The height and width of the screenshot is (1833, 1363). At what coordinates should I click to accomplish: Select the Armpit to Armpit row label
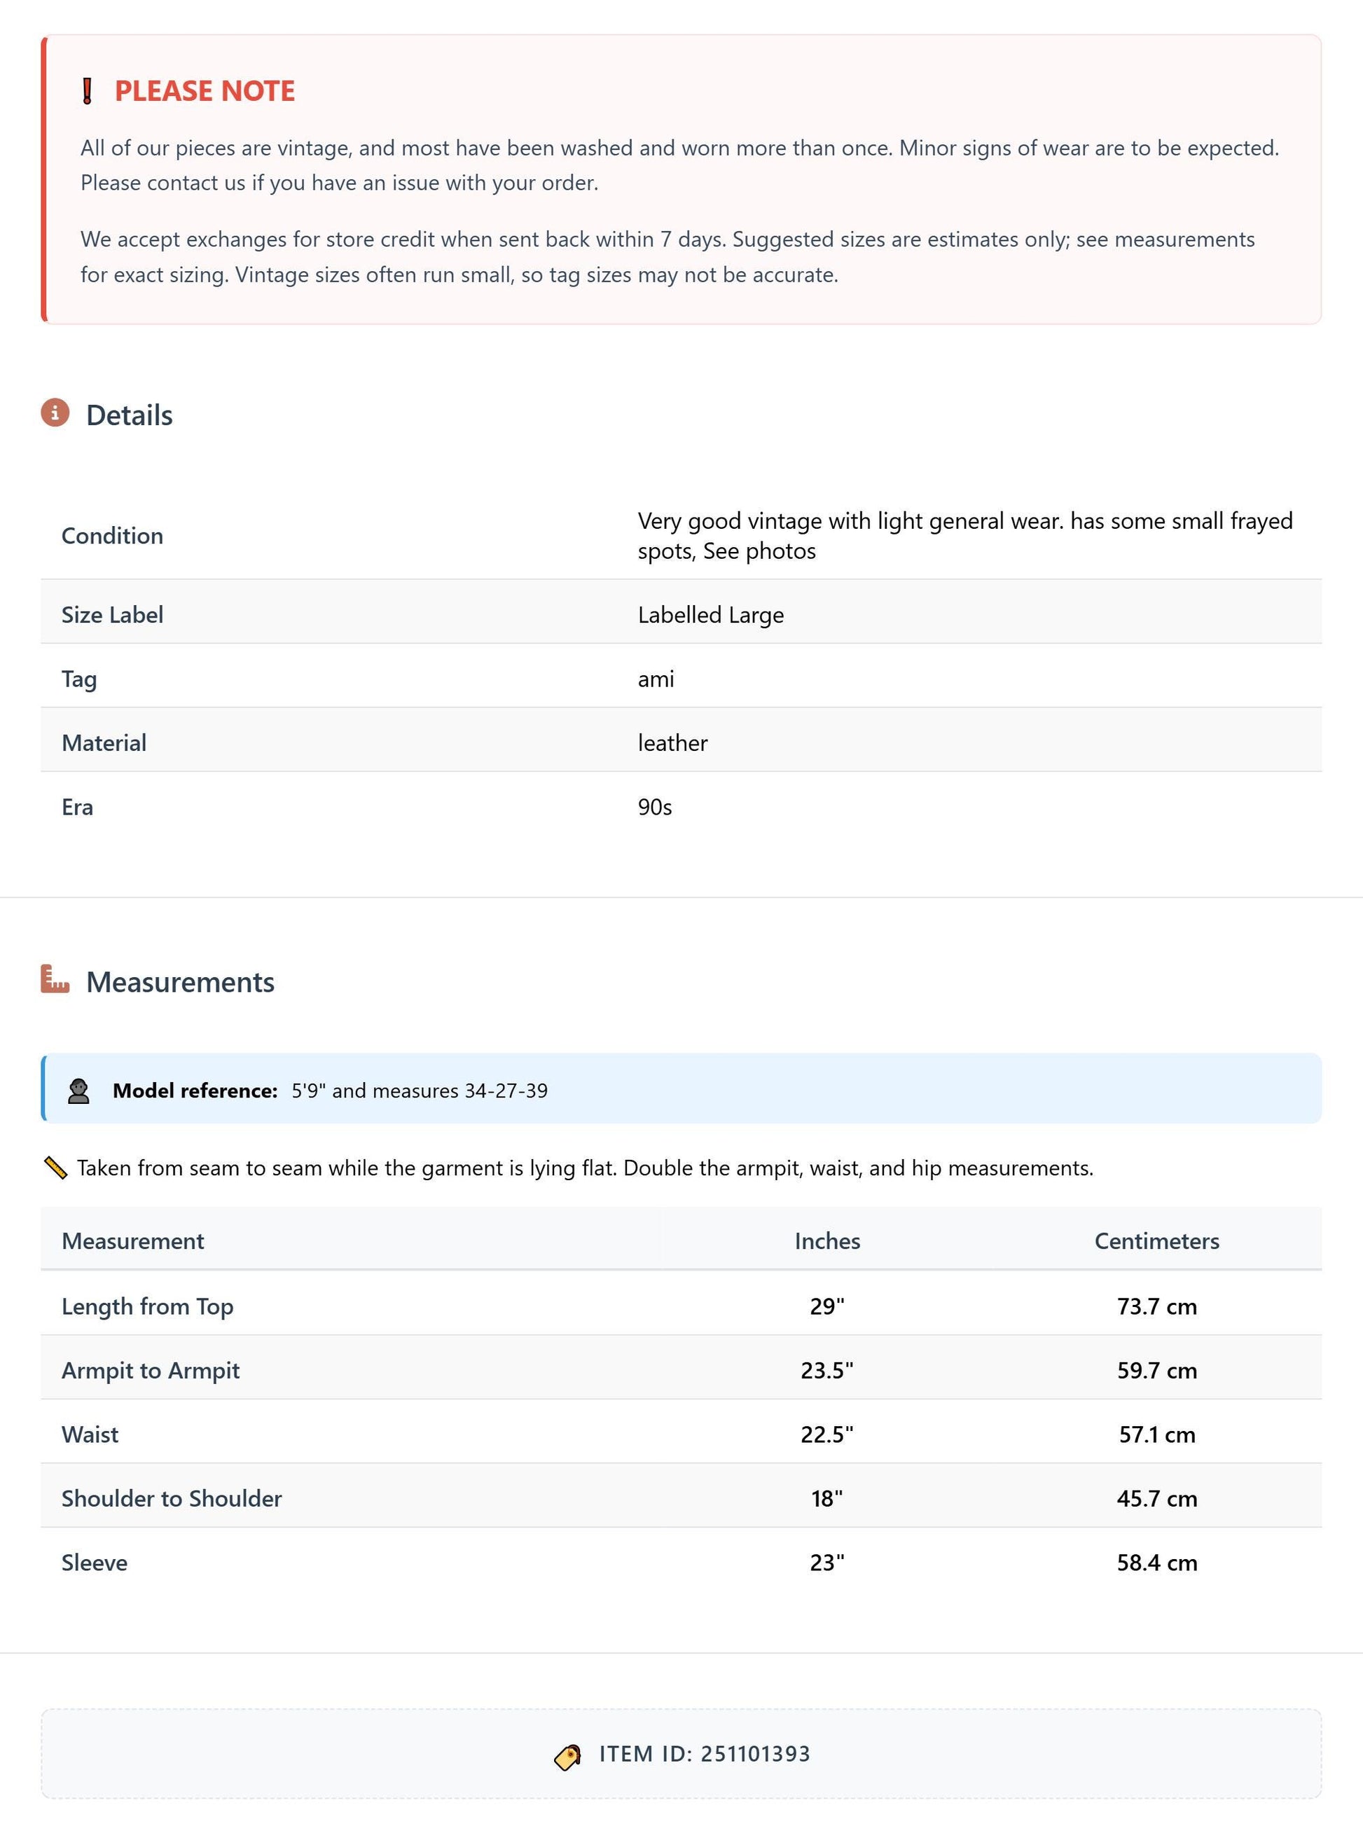click(x=151, y=1370)
